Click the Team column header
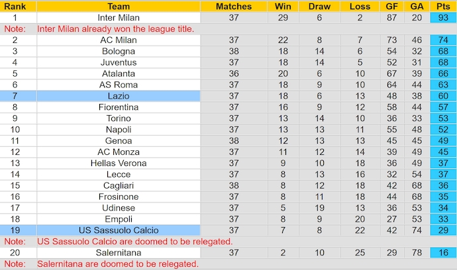The width and height of the screenshot is (457, 270). [x=119, y=6]
